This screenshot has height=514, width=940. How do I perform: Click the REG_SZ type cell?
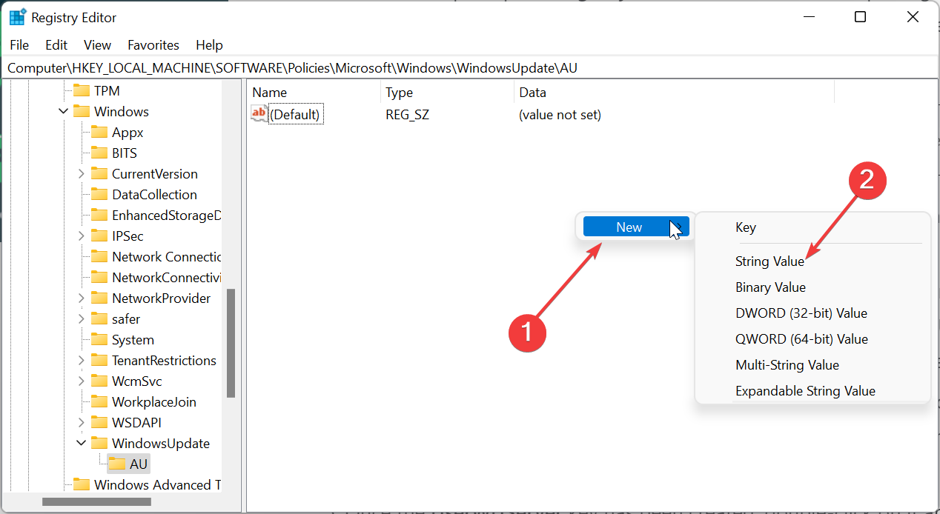(407, 115)
